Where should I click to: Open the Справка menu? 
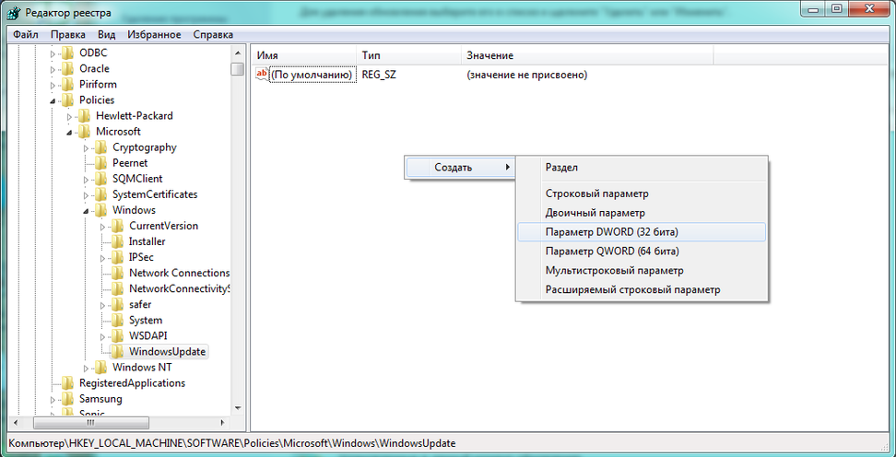[x=213, y=35]
